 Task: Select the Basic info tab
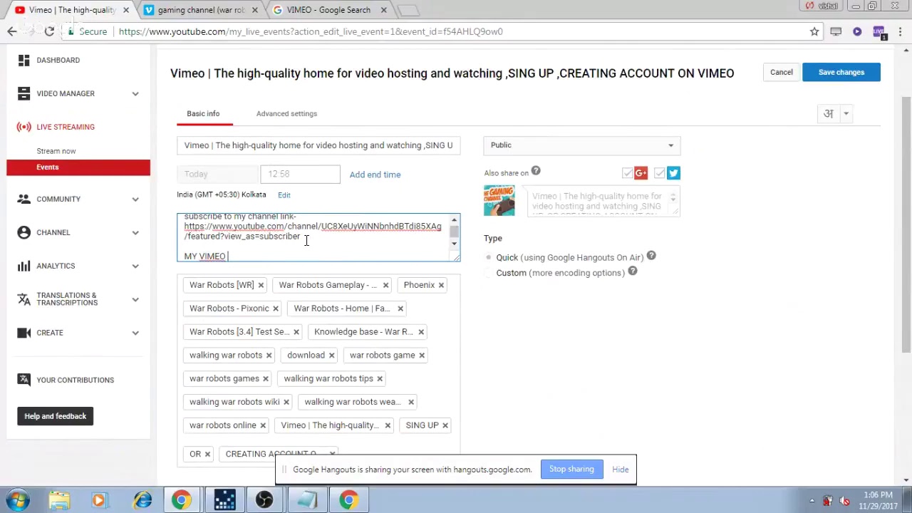(x=203, y=113)
